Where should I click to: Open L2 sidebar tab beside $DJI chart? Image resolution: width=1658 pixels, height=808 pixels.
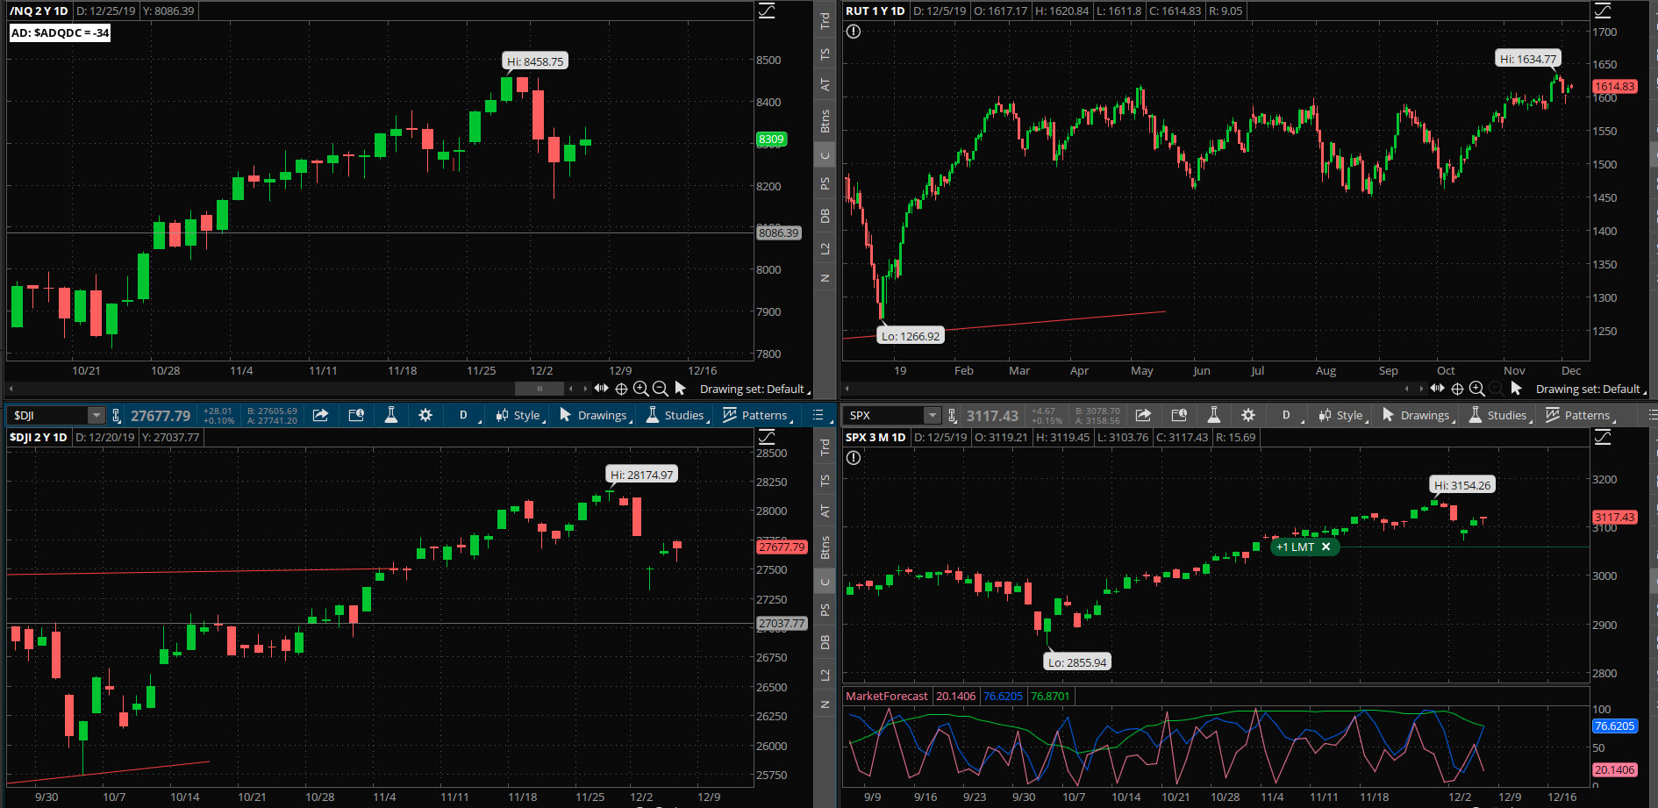825,675
